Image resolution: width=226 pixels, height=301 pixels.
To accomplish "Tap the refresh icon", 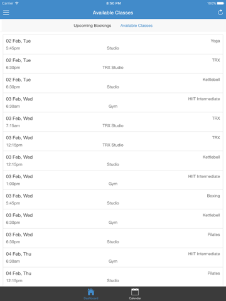I will tap(220, 13).
